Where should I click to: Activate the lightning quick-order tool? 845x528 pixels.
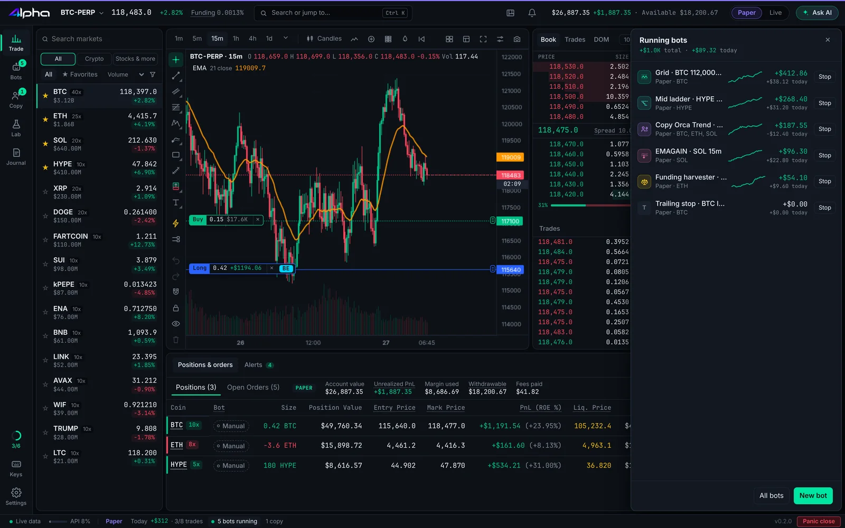point(176,223)
